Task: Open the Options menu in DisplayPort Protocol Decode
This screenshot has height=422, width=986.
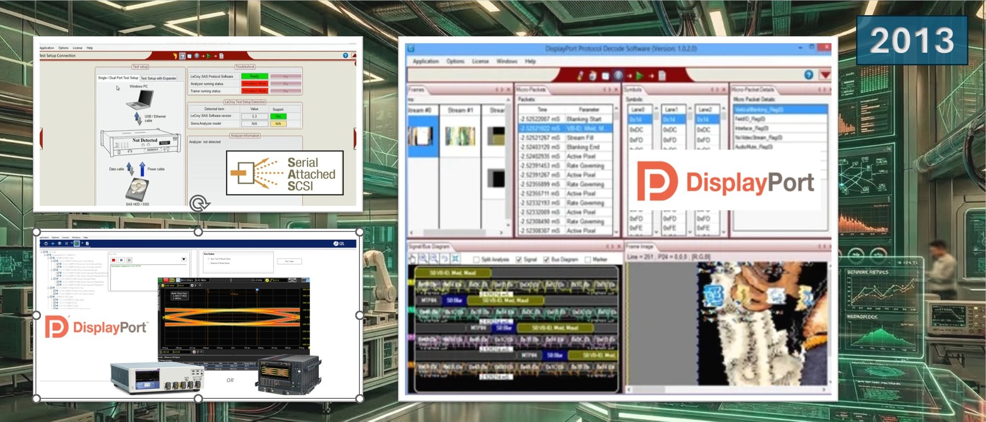Action: pos(455,61)
